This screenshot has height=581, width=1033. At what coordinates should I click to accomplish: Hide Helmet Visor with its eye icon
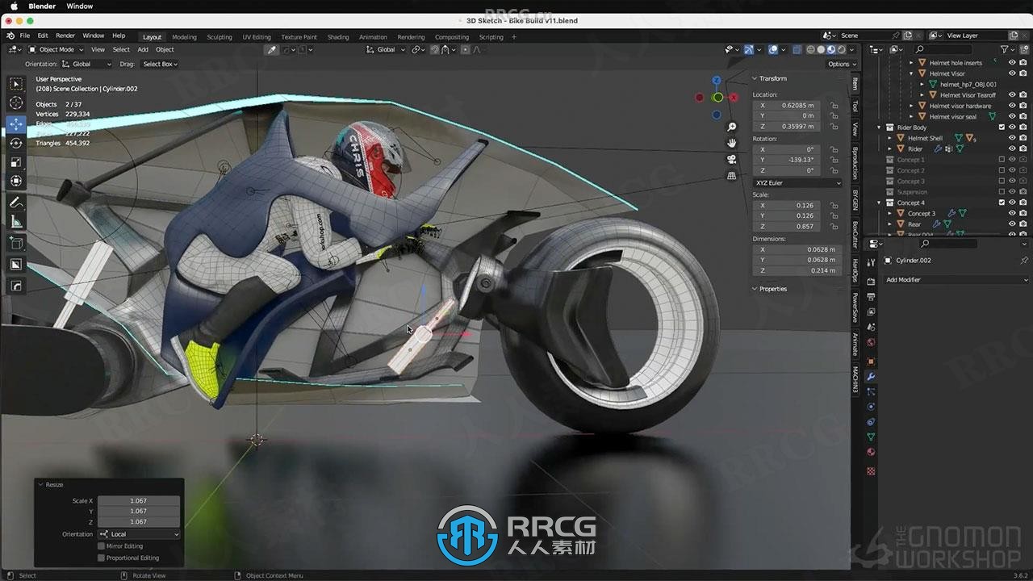pyautogui.click(x=1012, y=73)
